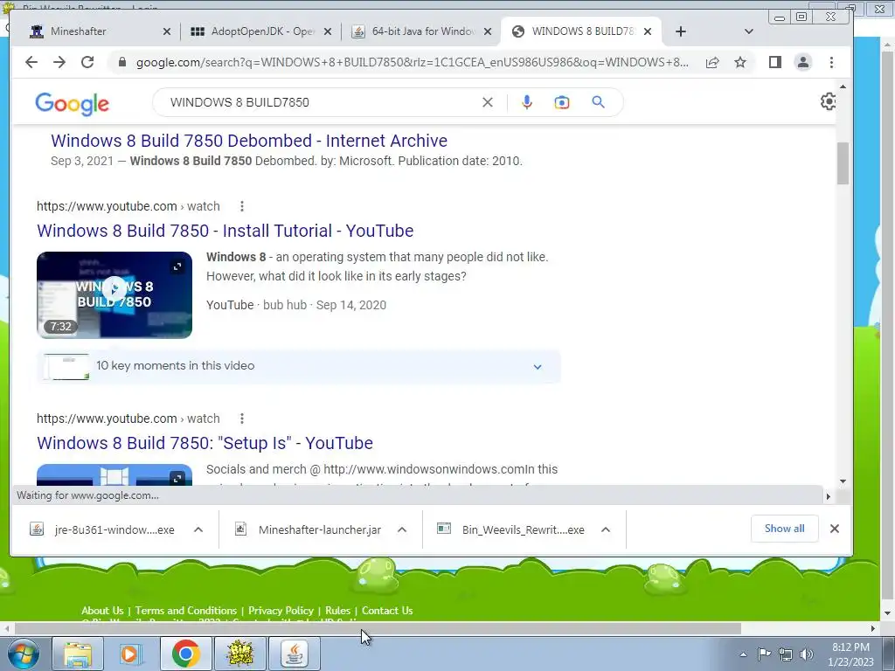
Task: Open the tab search dropdown
Action: pos(749,31)
